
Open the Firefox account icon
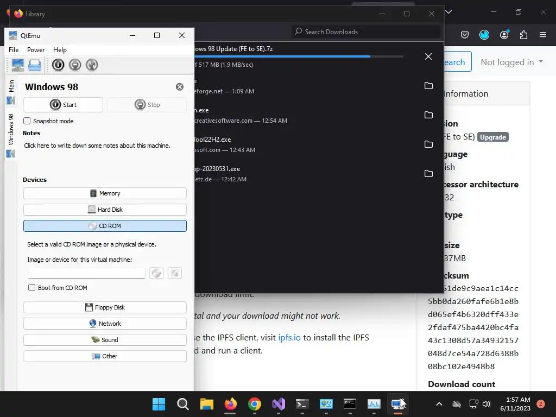click(504, 35)
